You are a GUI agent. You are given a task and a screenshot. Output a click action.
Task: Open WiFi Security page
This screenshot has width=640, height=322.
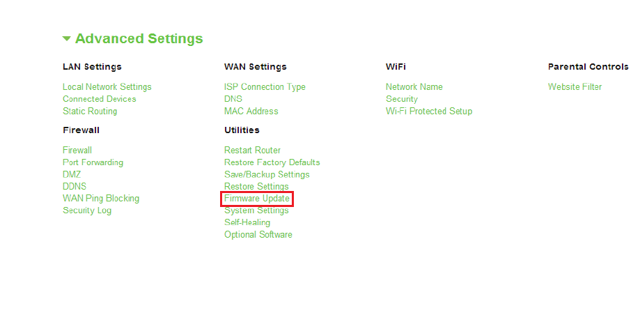point(402,99)
